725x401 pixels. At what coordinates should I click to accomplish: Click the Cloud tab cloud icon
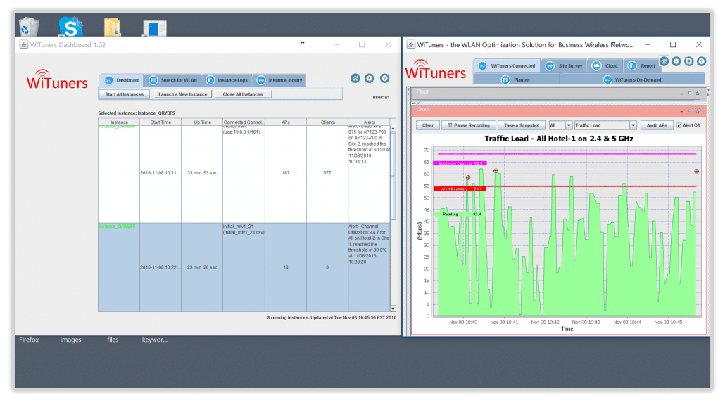pyautogui.click(x=596, y=65)
